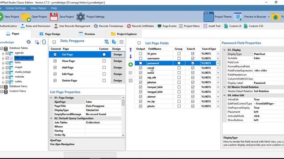Click Design button for View Page
This screenshot has height=159, width=284.
tap(118, 61)
